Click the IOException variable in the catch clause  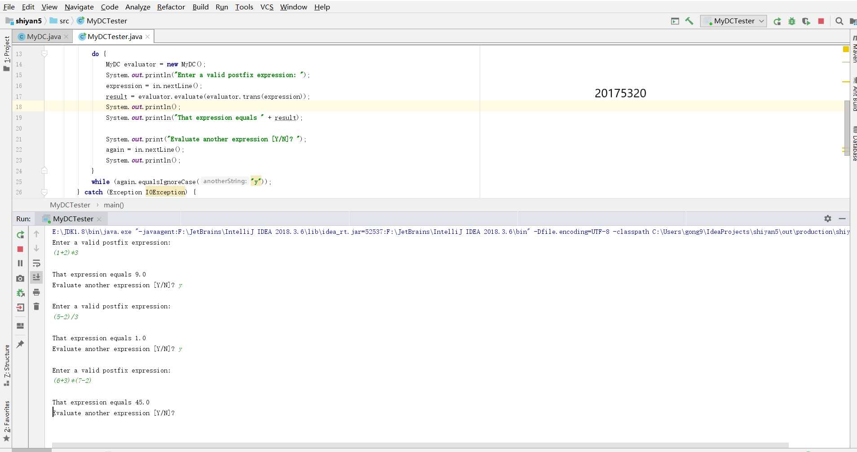coord(166,192)
